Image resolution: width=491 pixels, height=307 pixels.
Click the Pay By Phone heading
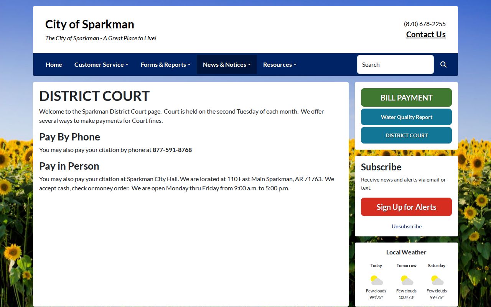(69, 137)
